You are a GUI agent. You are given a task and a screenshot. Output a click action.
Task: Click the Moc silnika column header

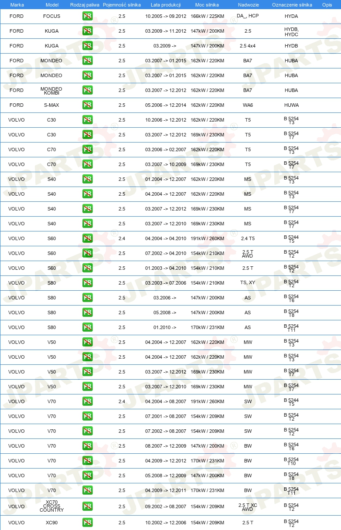pos(207,5)
